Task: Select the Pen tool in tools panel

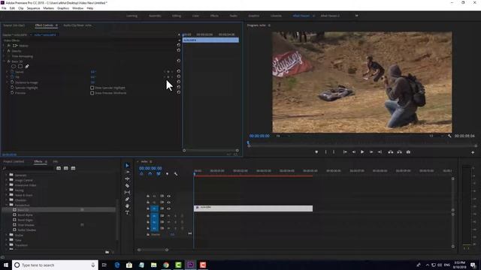Action: [x=127, y=199]
